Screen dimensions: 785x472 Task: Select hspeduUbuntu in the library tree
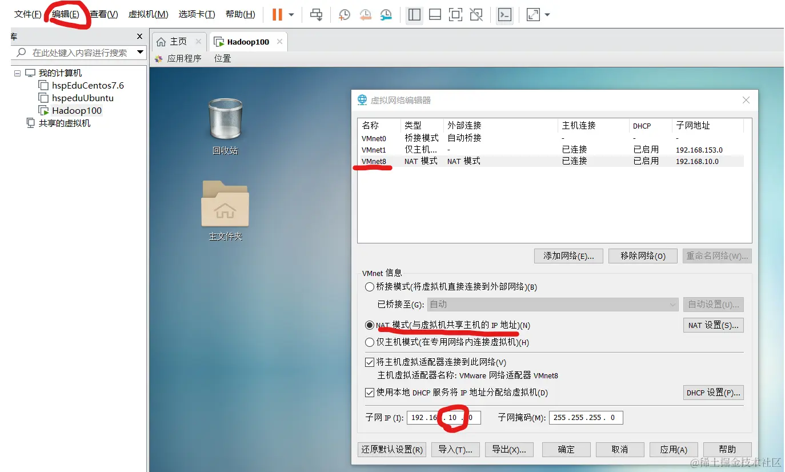point(83,98)
